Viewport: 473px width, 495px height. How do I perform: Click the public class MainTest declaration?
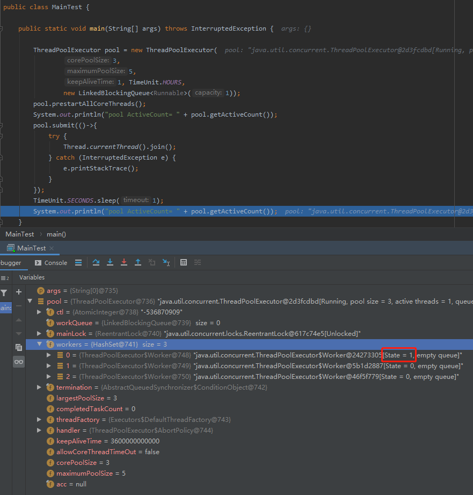(x=46, y=7)
